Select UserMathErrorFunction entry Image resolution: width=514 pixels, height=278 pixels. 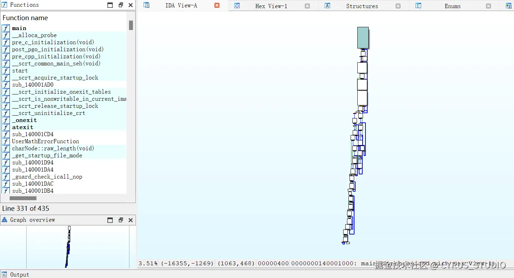[64, 141]
